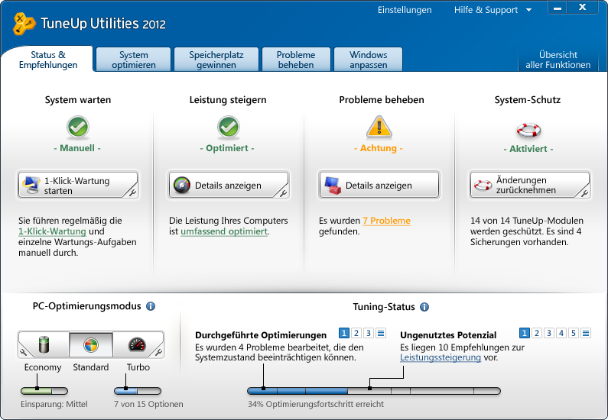
Task: Click the 34% optimization progress bar
Action: (374, 391)
